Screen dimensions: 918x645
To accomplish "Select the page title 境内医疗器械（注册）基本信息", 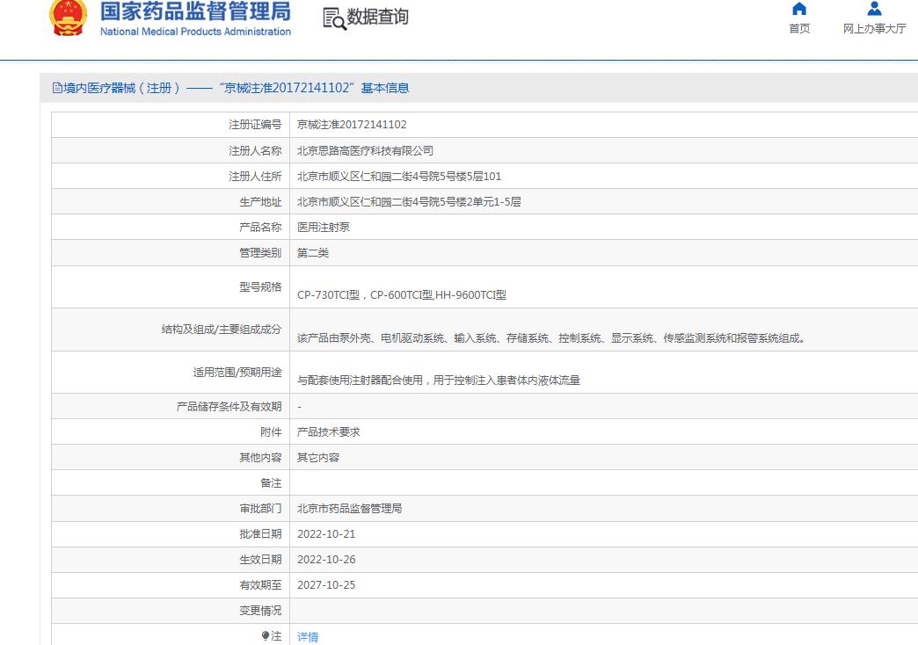I will point(230,88).
